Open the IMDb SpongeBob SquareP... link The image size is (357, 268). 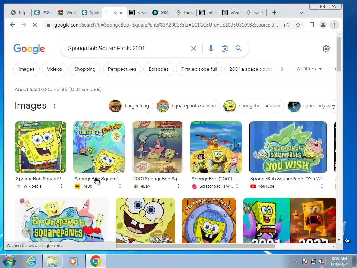[99, 179]
